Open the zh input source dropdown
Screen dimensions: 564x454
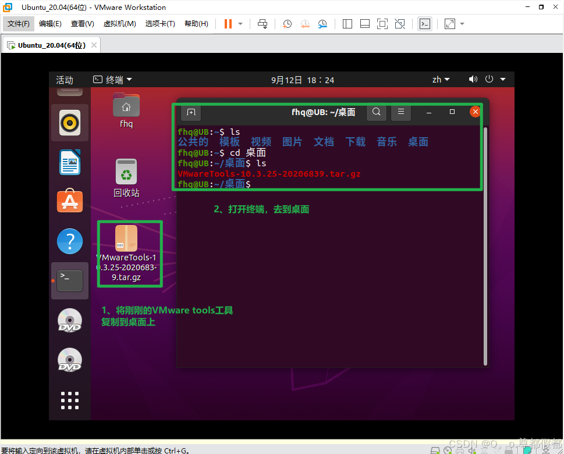point(441,80)
